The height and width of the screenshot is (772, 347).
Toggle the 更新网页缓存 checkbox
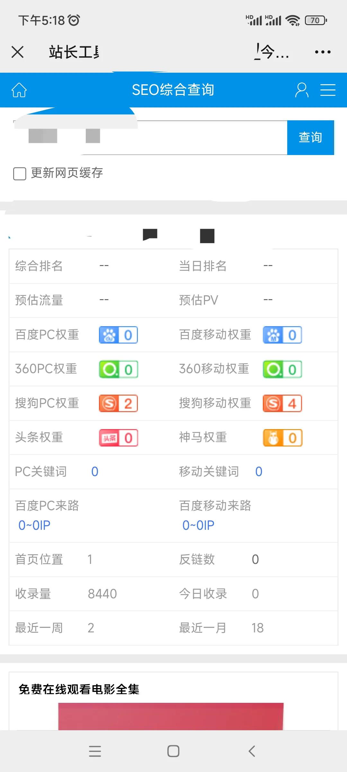pyautogui.click(x=20, y=174)
